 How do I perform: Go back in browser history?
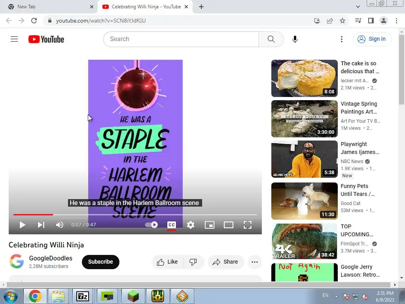(9, 21)
